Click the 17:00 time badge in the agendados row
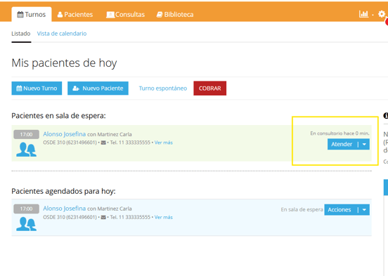 [x=26, y=209]
